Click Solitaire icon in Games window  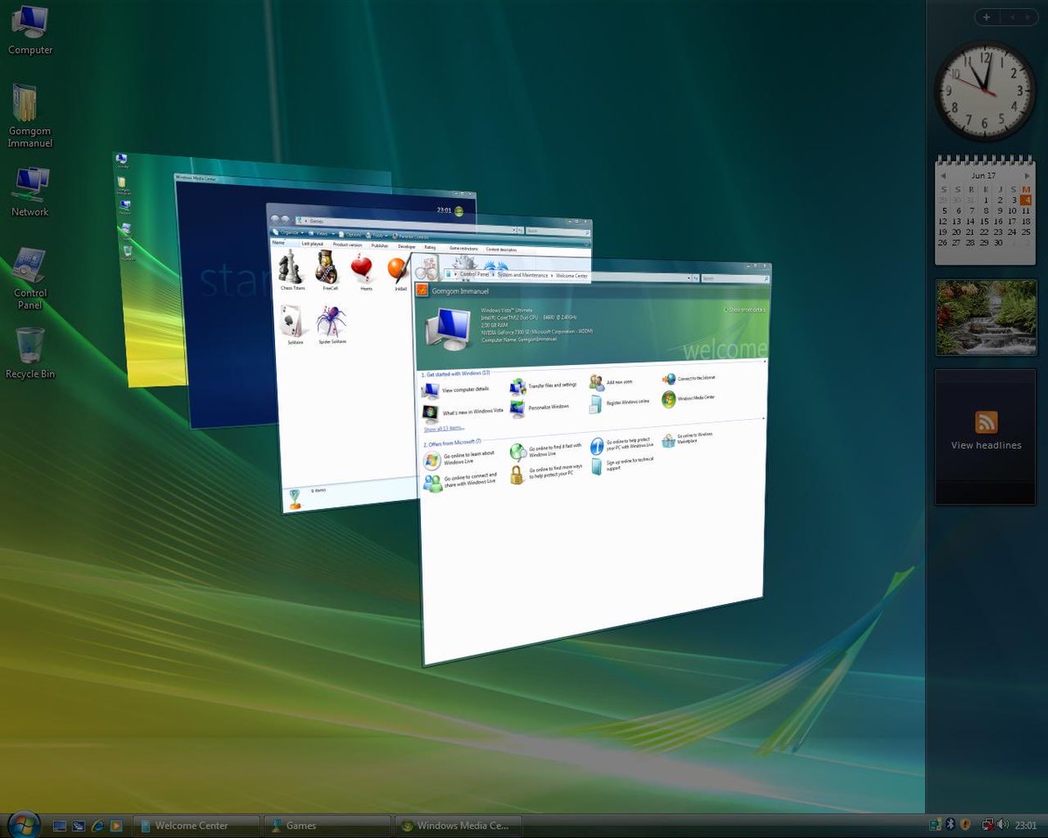click(295, 325)
